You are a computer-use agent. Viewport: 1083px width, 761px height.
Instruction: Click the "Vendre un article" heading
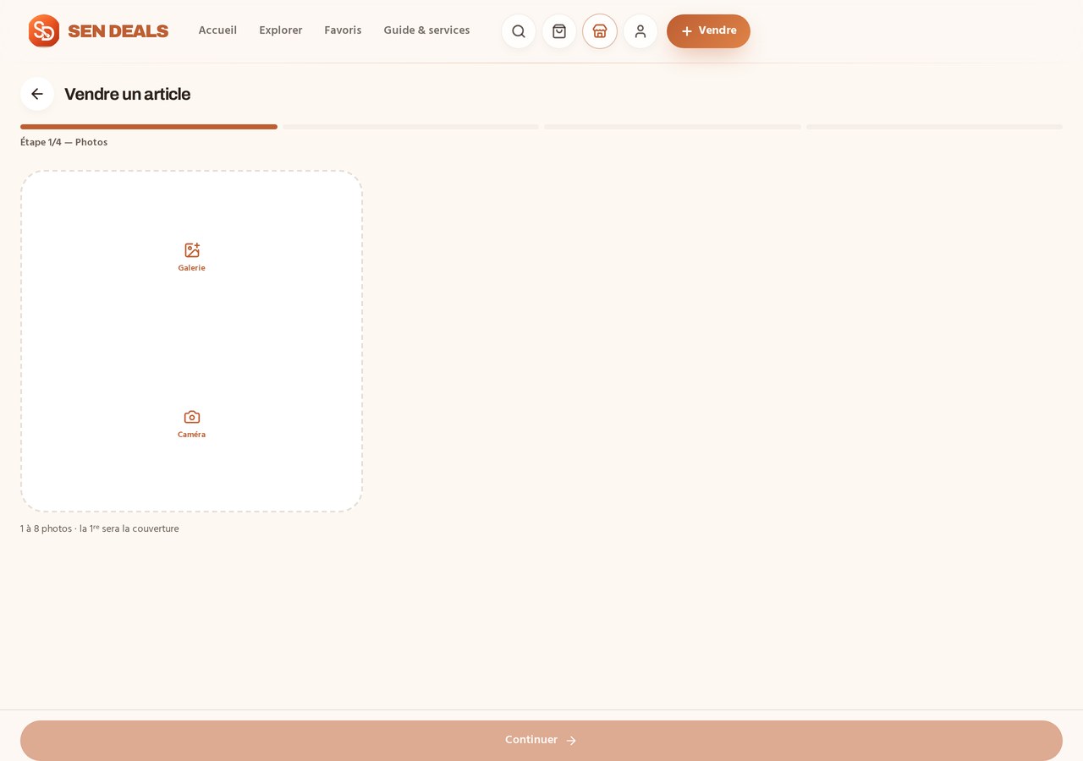pos(128,94)
